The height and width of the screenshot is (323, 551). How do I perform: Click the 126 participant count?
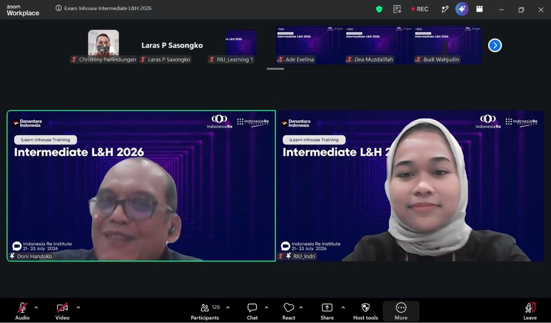point(216,307)
